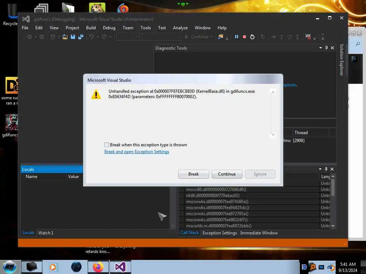Close the Diagnostic Tools panel
366x274 pixels.
(332, 48)
